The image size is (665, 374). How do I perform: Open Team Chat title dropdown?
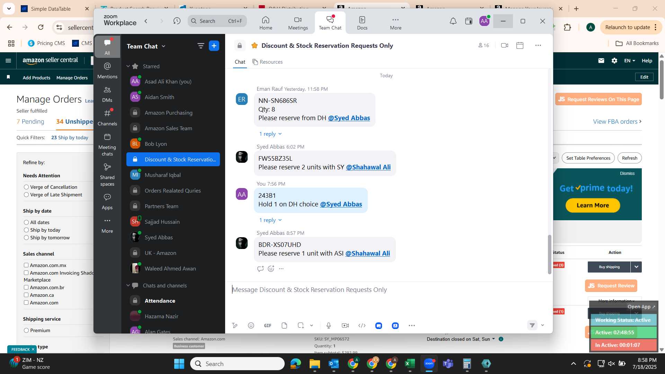pyautogui.click(x=146, y=46)
